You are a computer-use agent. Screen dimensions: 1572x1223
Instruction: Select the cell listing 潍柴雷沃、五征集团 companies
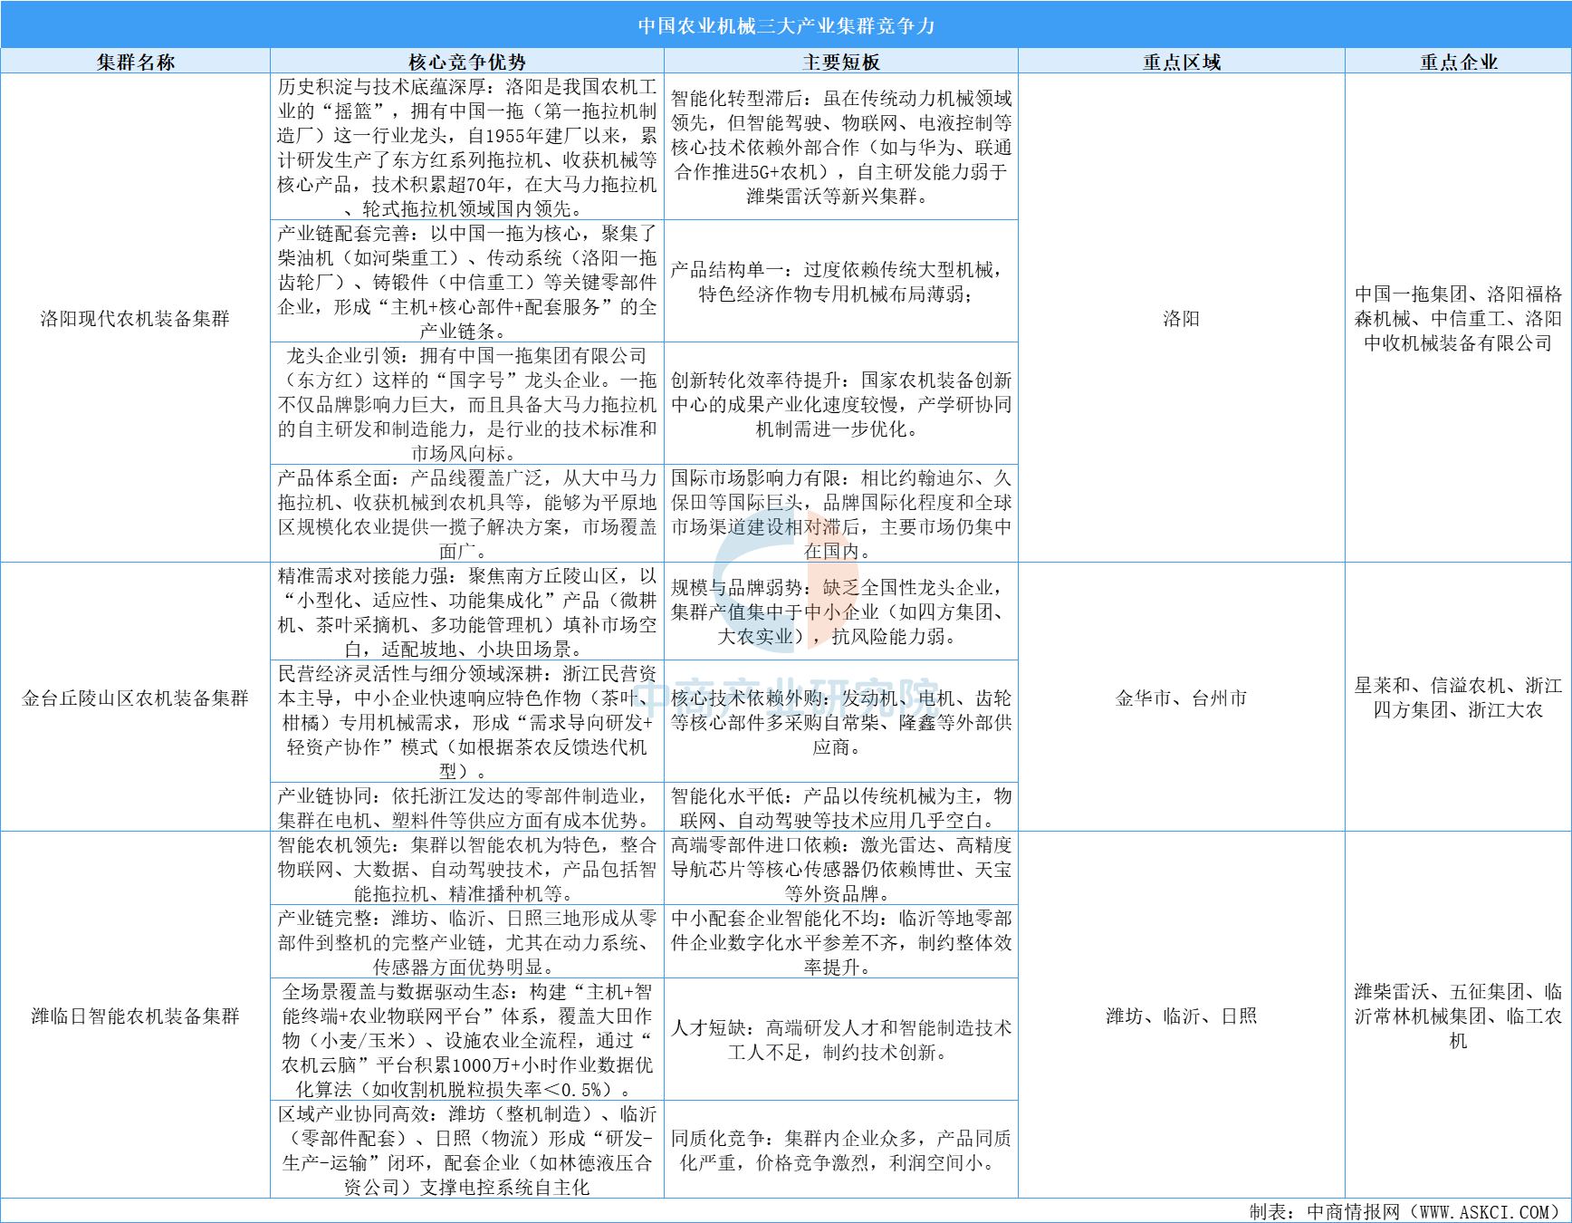click(1458, 1016)
